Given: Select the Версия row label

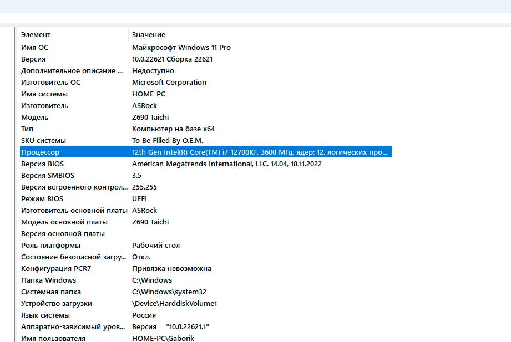Looking at the screenshot, I should (33, 59).
